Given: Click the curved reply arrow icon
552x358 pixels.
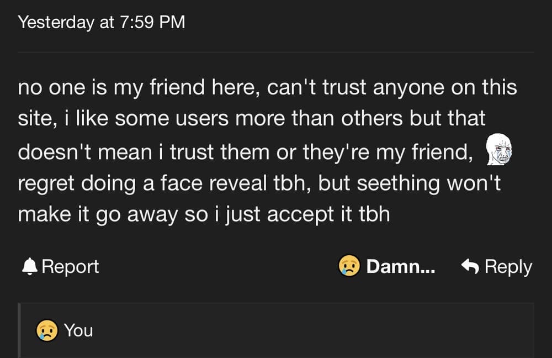Looking at the screenshot, I should [470, 266].
